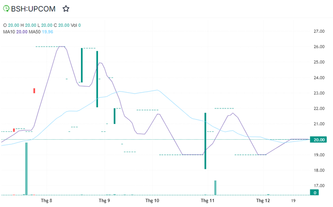Click the Thg 9 time axis label
The width and height of the screenshot is (333, 207).
pyautogui.click(x=105, y=201)
